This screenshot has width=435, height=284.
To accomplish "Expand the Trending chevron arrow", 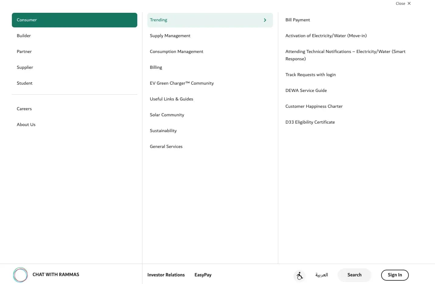I will [265, 20].
